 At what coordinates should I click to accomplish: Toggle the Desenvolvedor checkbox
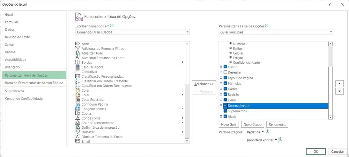[x=225, y=106]
